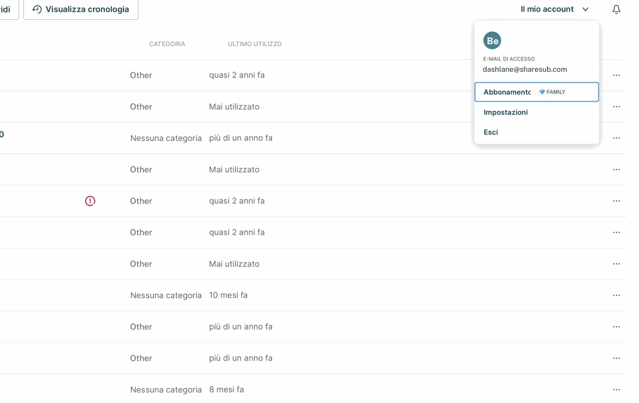
Task: Collapse the Il mio account dropdown
Action: (x=554, y=9)
